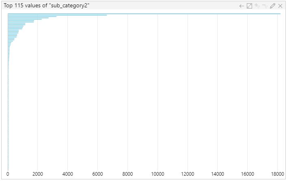The height and width of the screenshot is (181, 287).
Task: Click the chart title "Top 115 values of sub_category2"
Action: 47,6
